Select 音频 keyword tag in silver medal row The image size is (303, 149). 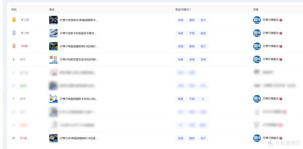(x=203, y=33)
